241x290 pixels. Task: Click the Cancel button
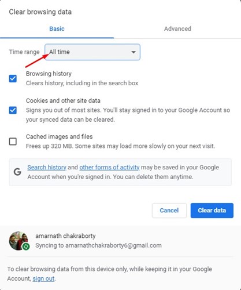pyautogui.click(x=169, y=211)
